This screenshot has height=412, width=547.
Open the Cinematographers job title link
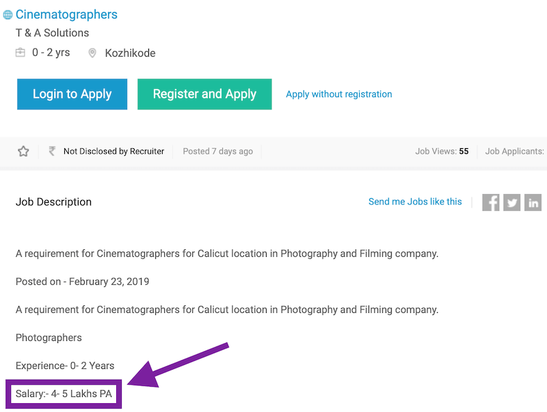66,14
